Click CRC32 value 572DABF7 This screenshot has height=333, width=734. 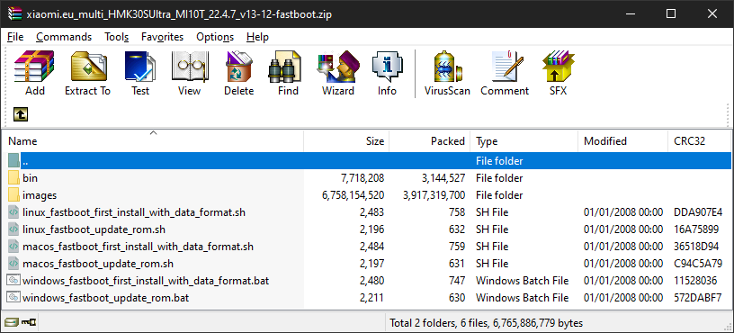[x=697, y=297]
